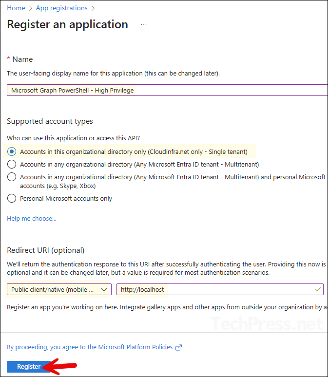Go to Home in the breadcrumb
The height and width of the screenshot is (377, 328).
[16, 8]
